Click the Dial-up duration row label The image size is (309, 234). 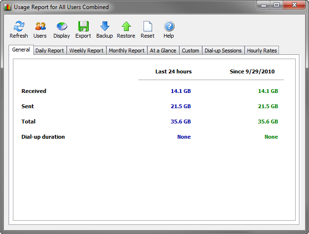tap(43, 137)
